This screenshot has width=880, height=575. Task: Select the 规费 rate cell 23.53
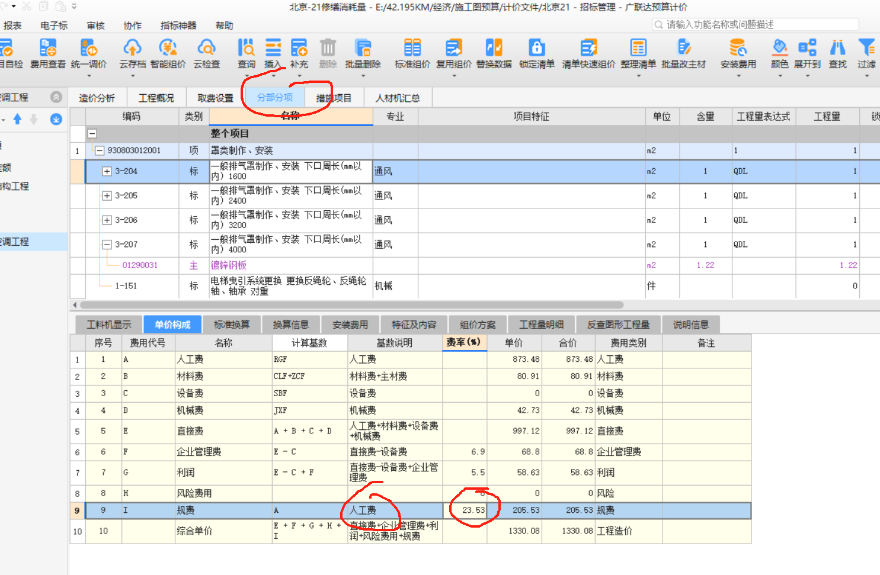(465, 510)
